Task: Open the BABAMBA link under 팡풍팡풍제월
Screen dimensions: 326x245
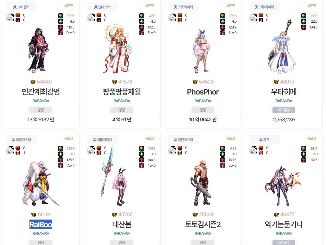Action: (122, 101)
